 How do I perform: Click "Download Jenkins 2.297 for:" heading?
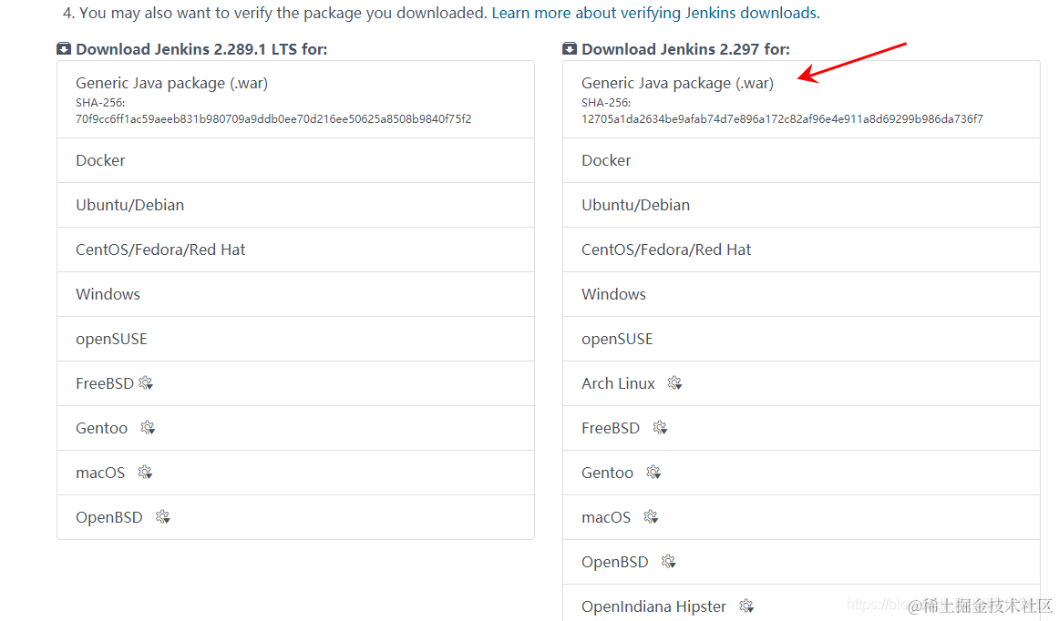[x=685, y=49]
